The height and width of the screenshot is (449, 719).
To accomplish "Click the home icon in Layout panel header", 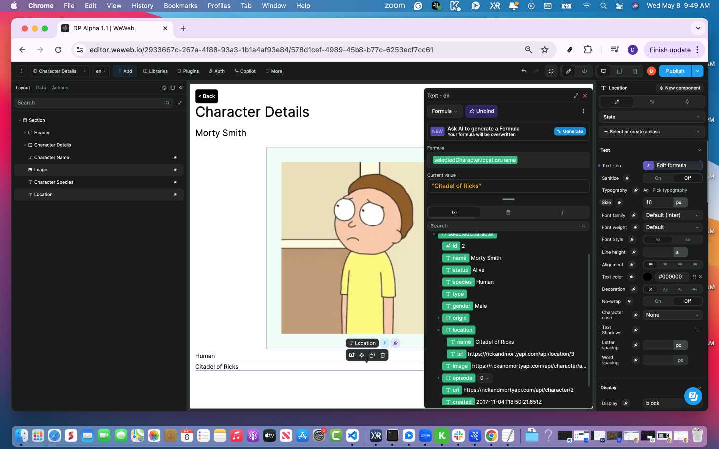I will (164, 88).
